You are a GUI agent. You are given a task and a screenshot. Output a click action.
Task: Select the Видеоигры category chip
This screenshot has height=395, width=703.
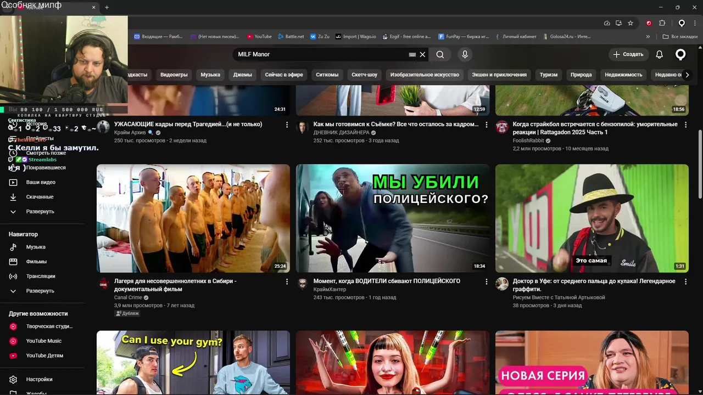pyautogui.click(x=174, y=75)
